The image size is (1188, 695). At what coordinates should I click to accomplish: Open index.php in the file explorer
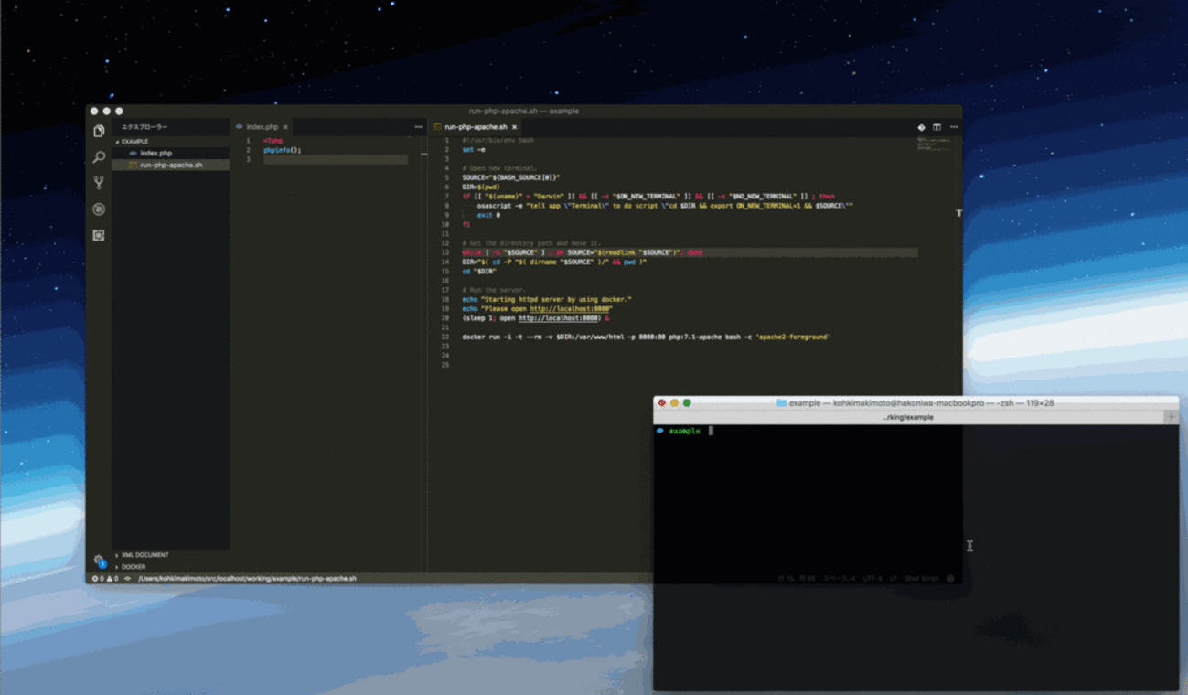point(155,154)
